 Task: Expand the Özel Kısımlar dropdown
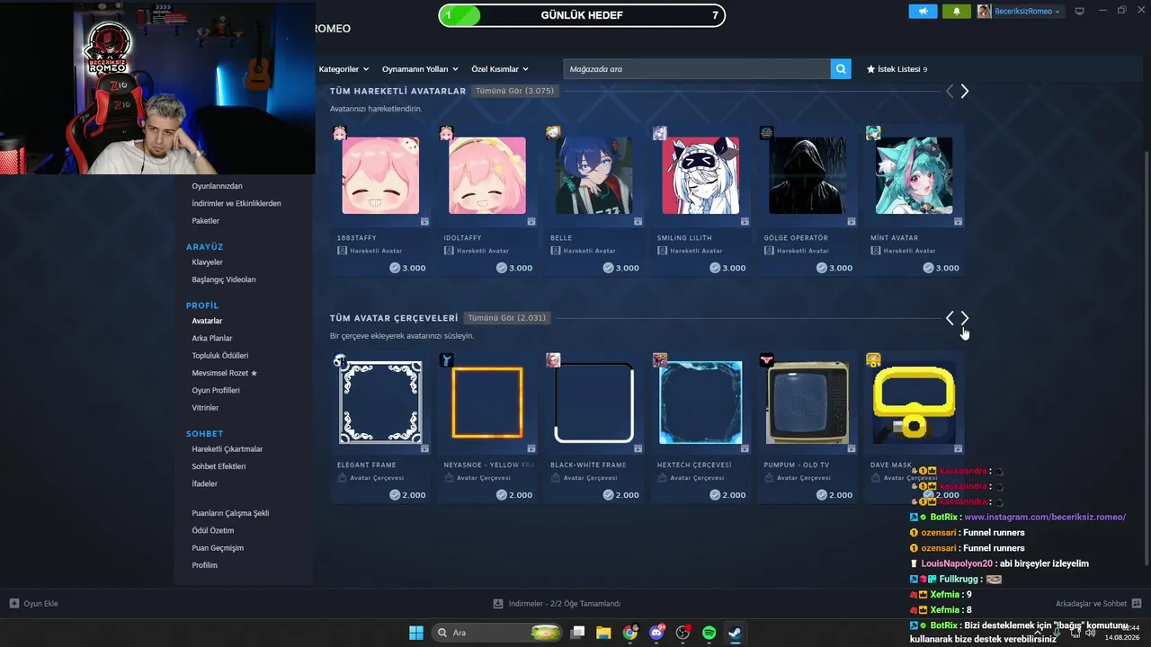(500, 69)
